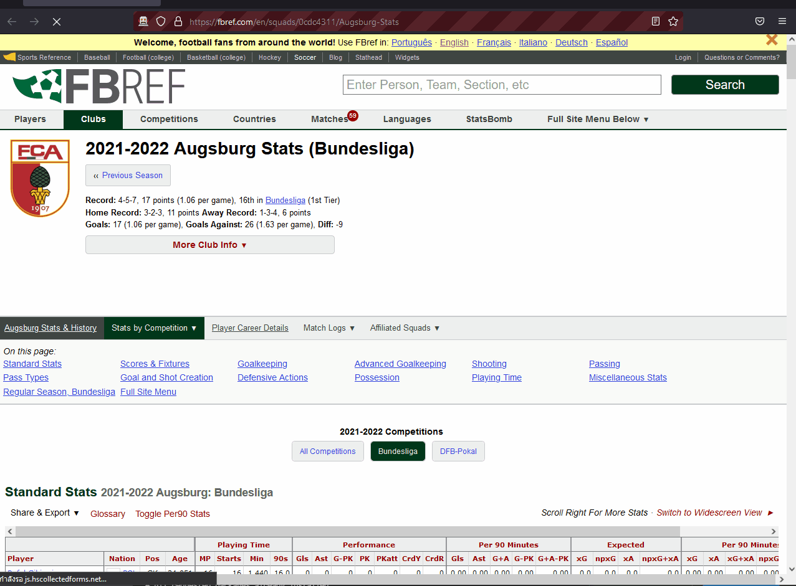Select All Competitions filter button
The width and height of the screenshot is (796, 586).
point(327,451)
